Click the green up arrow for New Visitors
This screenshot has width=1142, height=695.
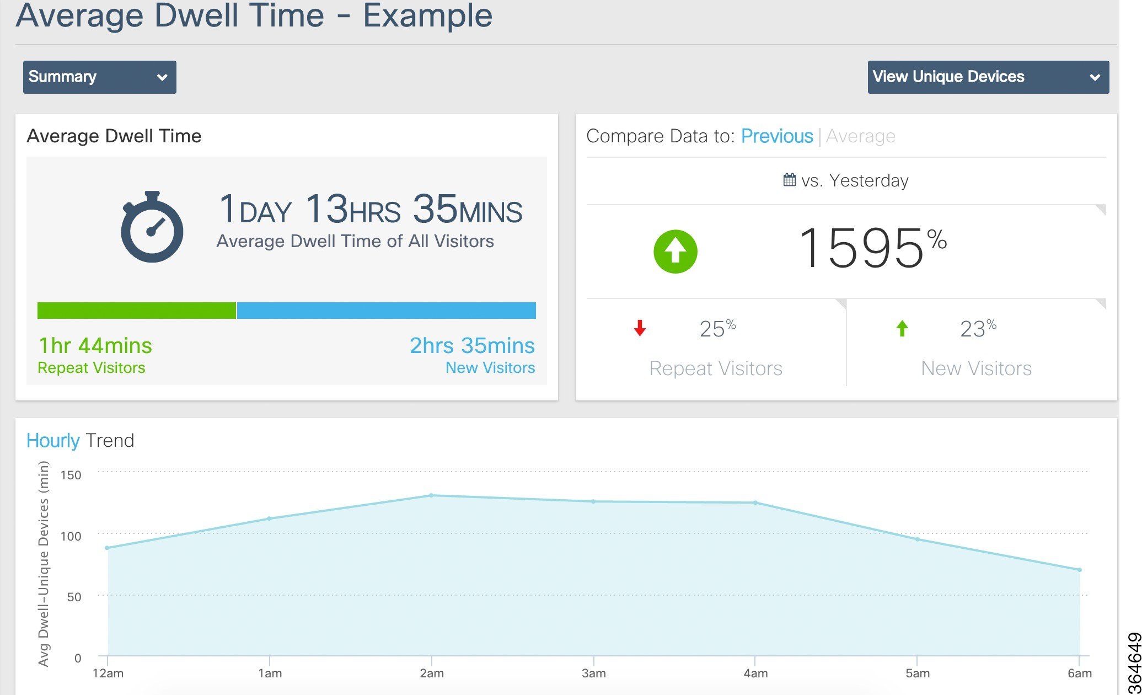(902, 329)
